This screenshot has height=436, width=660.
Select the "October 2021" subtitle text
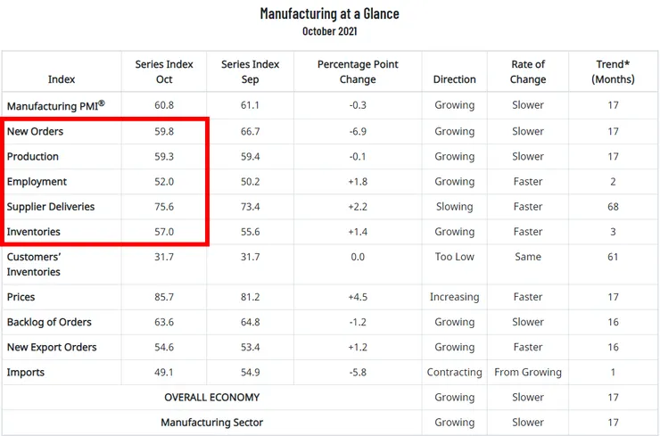coord(329,30)
